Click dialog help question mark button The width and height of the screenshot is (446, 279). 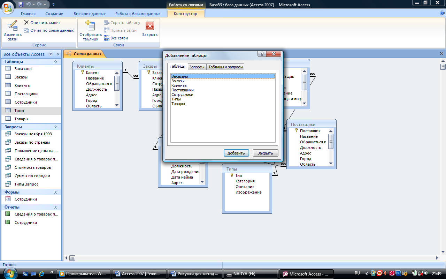point(262,54)
